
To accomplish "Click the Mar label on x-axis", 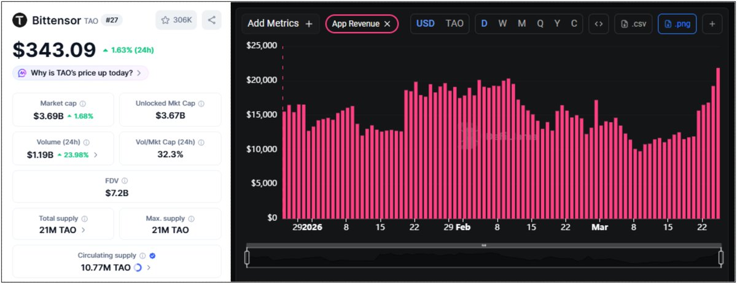I will 599,227.
